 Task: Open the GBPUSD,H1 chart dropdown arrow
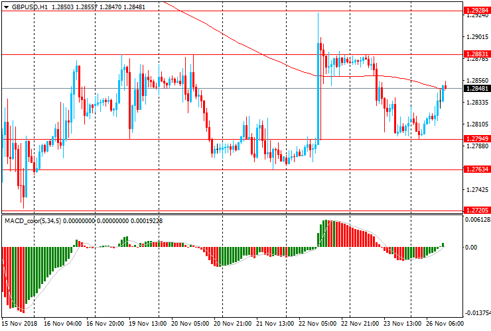(x=5, y=7)
